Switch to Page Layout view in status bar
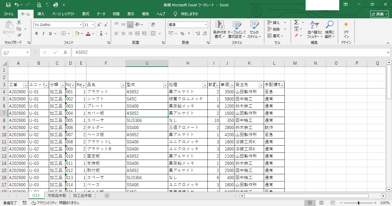392x206 pixels. tap(321, 203)
